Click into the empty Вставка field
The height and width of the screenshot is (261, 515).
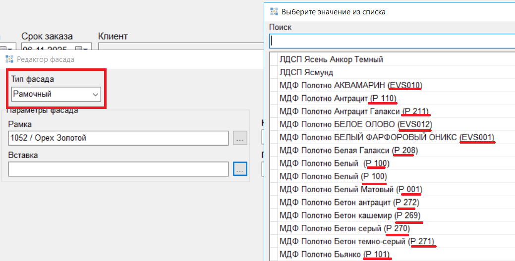[x=118, y=169]
